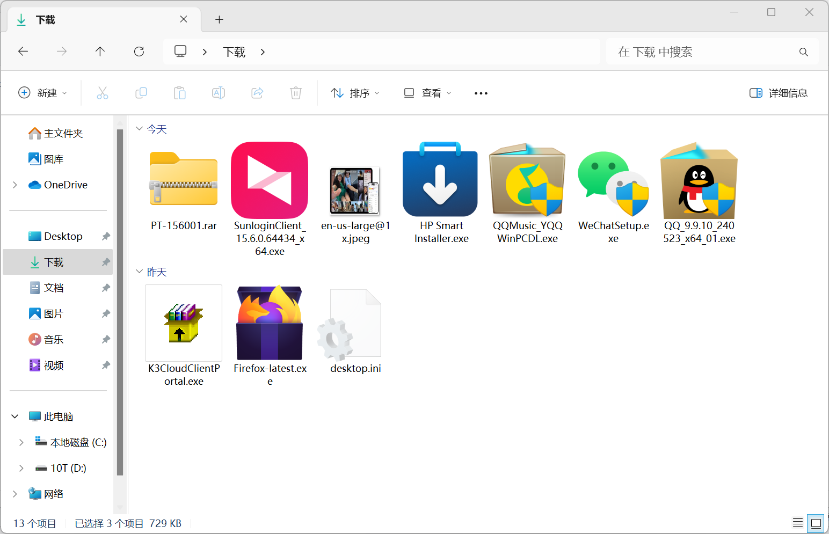Open the more options ellipsis menu
Screen dimensions: 829x534
coord(481,93)
